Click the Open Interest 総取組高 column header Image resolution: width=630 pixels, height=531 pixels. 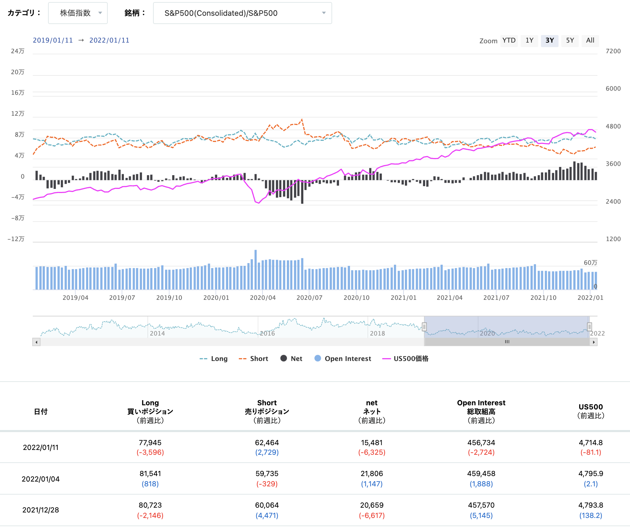(x=481, y=411)
